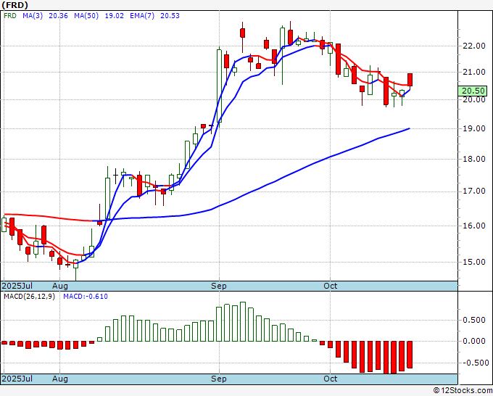Image resolution: width=493 pixels, height=396 pixels.
Task: Click the MA(50) line end near 19.00
Action: 409,128
